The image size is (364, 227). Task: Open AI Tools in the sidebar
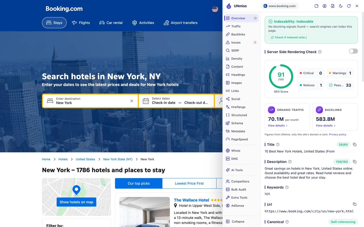(x=241, y=170)
